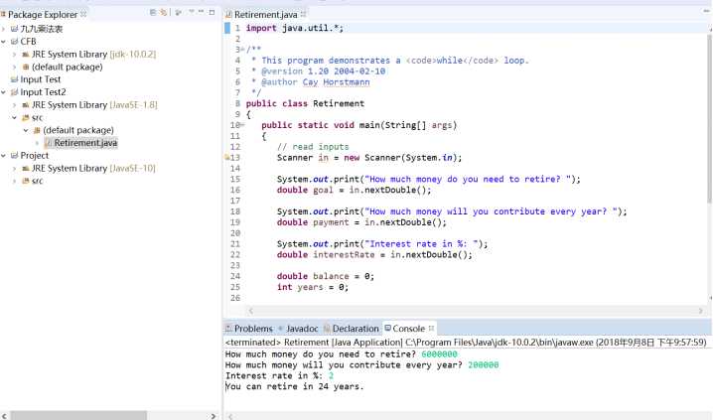
Task: Expand src folder under Project
Action: coord(15,181)
